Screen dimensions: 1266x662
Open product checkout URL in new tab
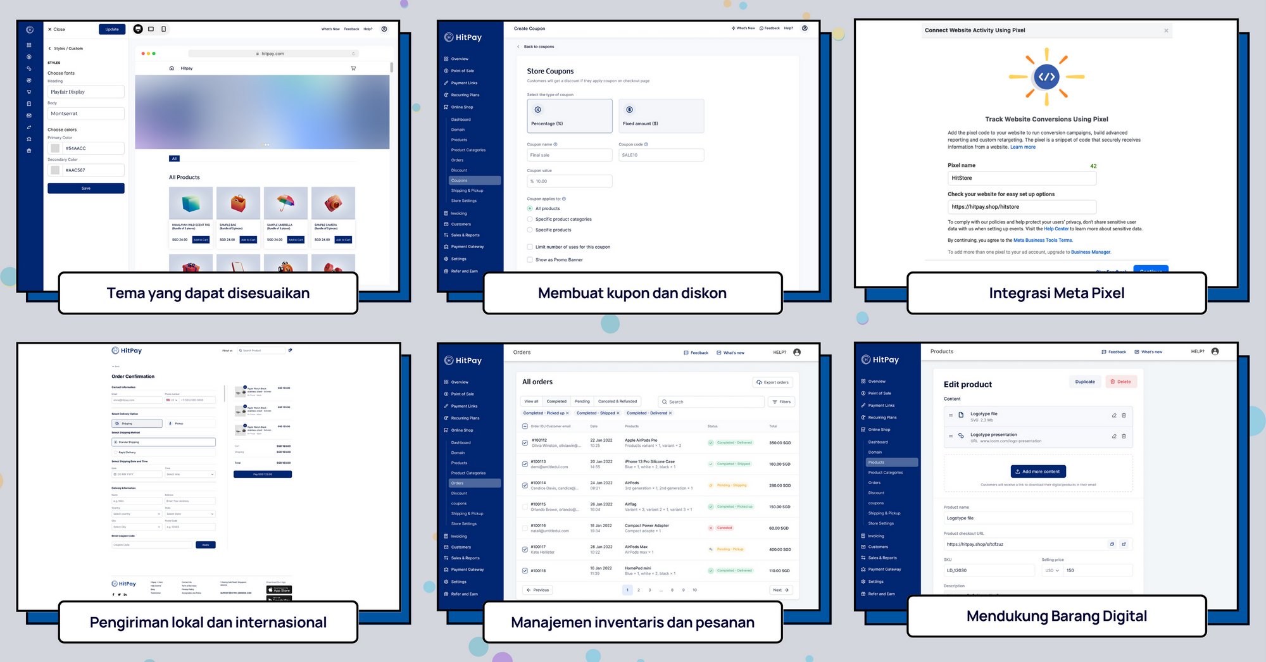[1124, 544]
